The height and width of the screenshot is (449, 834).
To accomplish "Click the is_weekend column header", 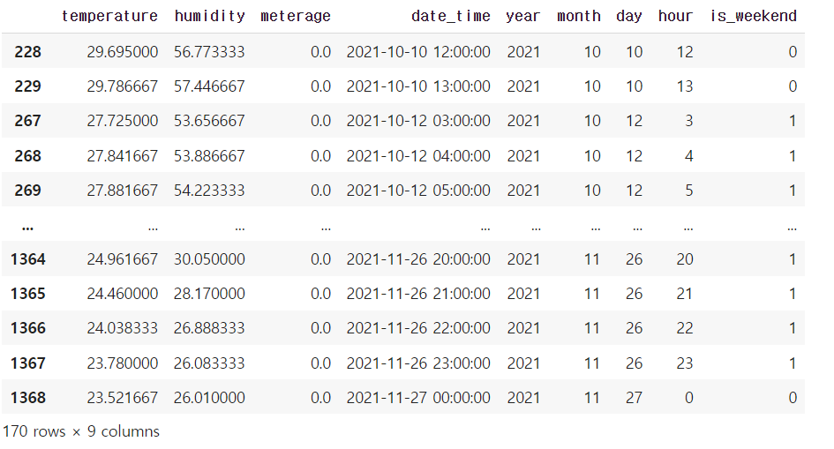I will pos(754,17).
